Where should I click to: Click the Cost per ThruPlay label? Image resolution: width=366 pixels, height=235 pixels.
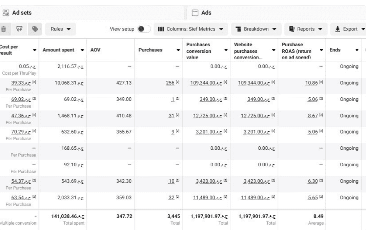tap(19, 73)
